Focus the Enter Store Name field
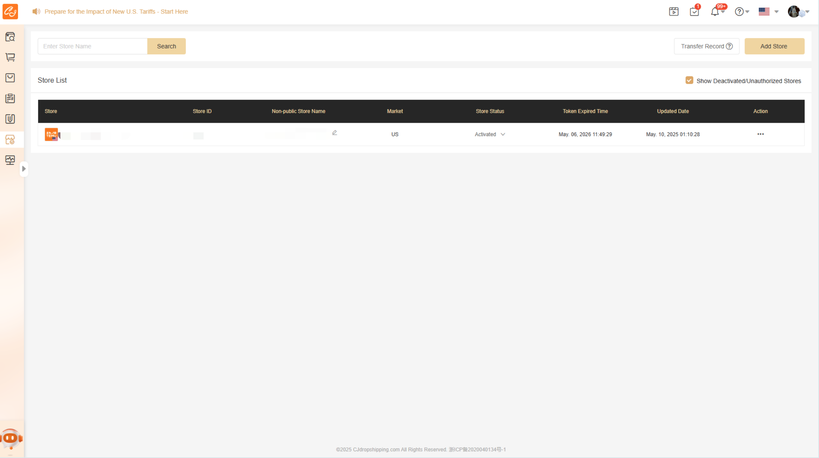 pyautogui.click(x=92, y=46)
